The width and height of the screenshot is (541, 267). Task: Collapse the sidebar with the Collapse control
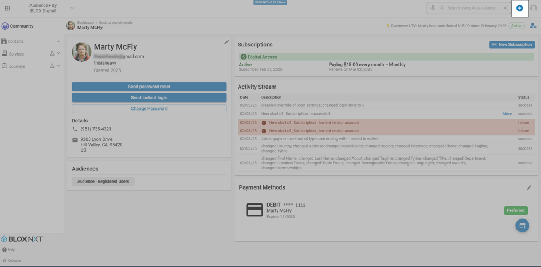coord(12,261)
